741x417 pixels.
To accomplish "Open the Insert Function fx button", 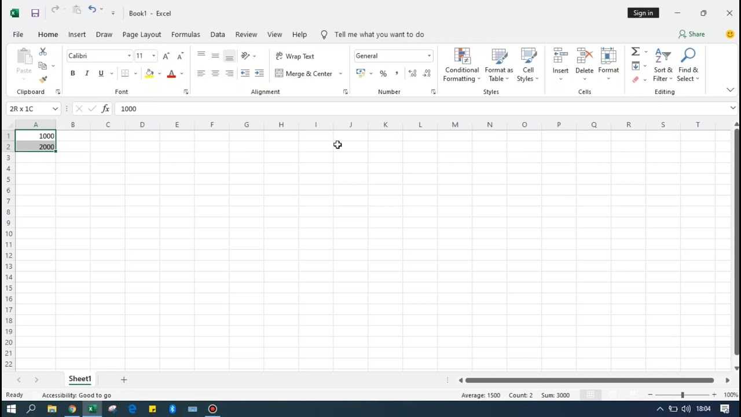I will pyautogui.click(x=105, y=108).
